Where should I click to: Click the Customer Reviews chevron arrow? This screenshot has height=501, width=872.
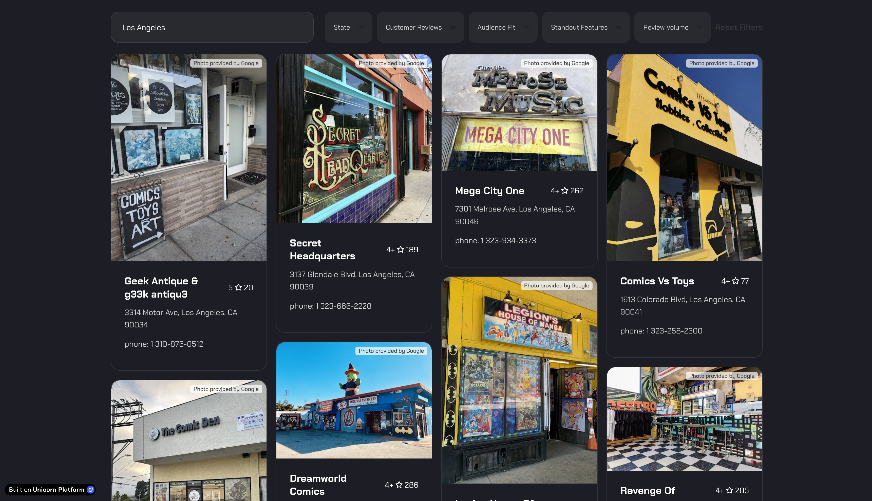[x=453, y=27]
